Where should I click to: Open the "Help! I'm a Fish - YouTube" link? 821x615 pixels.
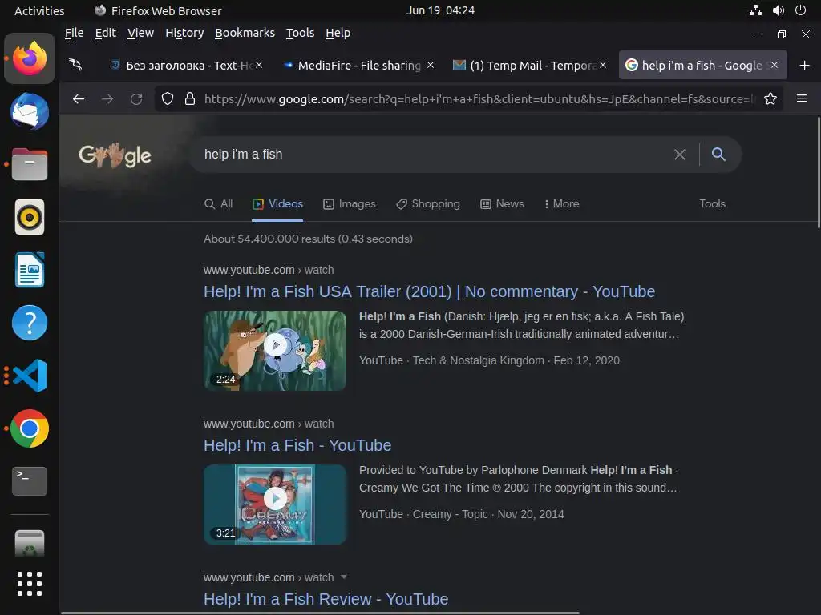297,445
